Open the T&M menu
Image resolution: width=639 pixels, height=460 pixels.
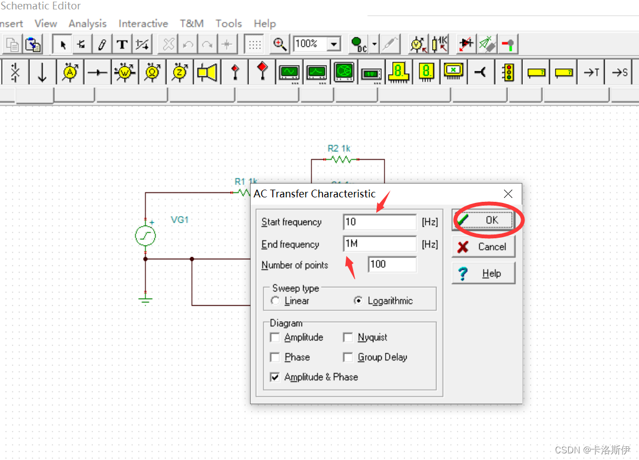(x=191, y=24)
